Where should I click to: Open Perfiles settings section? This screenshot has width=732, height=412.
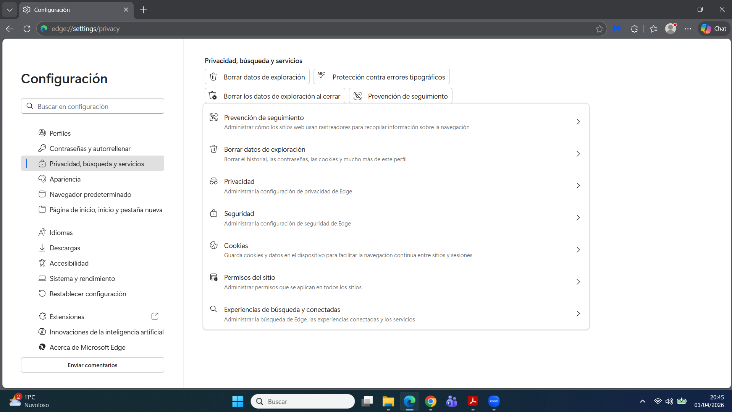coord(92,133)
